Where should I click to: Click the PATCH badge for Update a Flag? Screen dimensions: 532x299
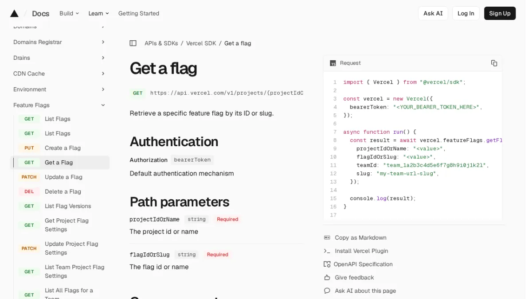pos(29,177)
